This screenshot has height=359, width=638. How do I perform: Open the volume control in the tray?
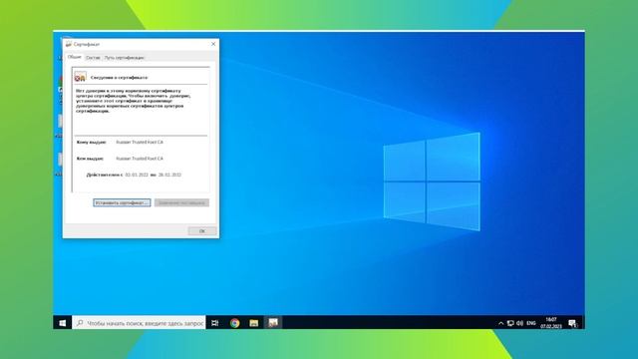click(519, 323)
